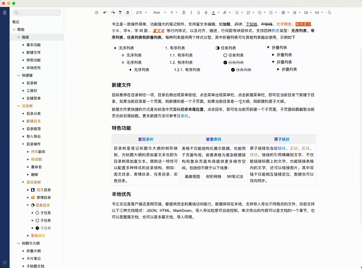Toggle the 任务目录 half-circle status icon
Screen dimensions: 362x268
(x=33, y=205)
